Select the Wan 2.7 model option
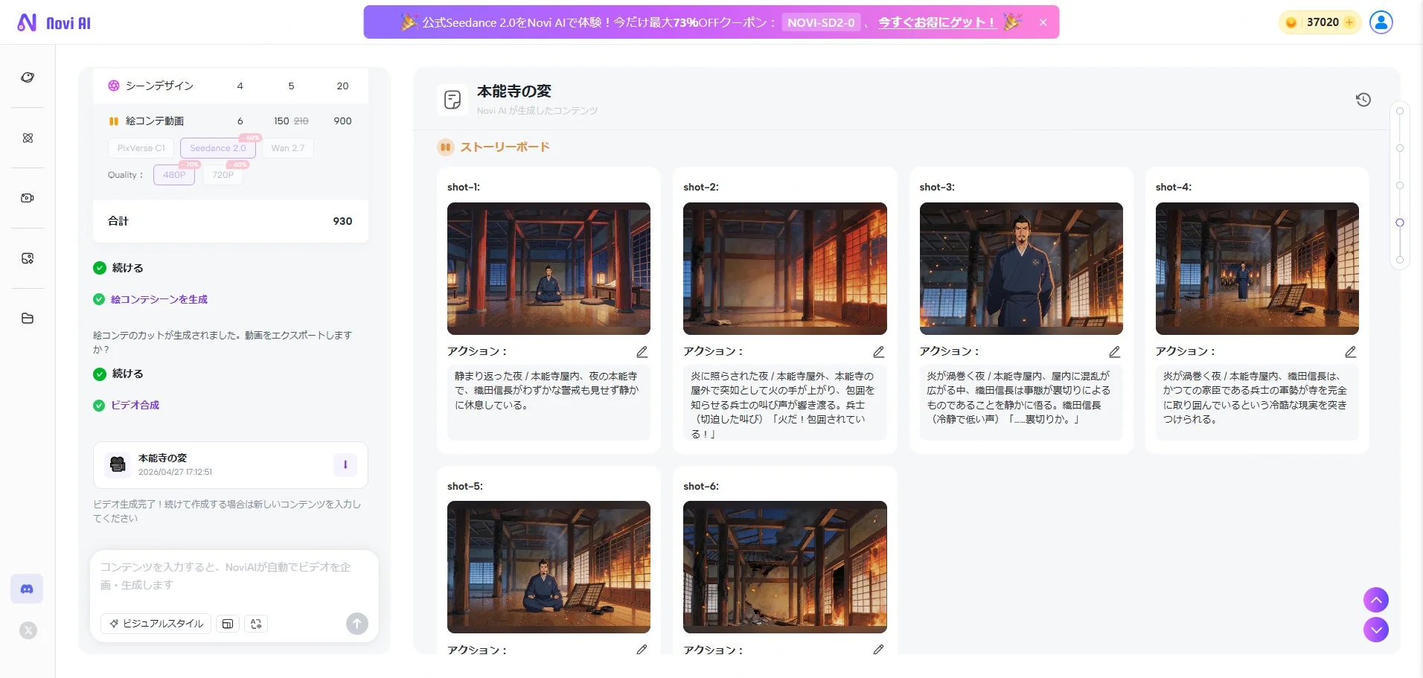Image resolution: width=1423 pixels, height=678 pixels. click(287, 147)
